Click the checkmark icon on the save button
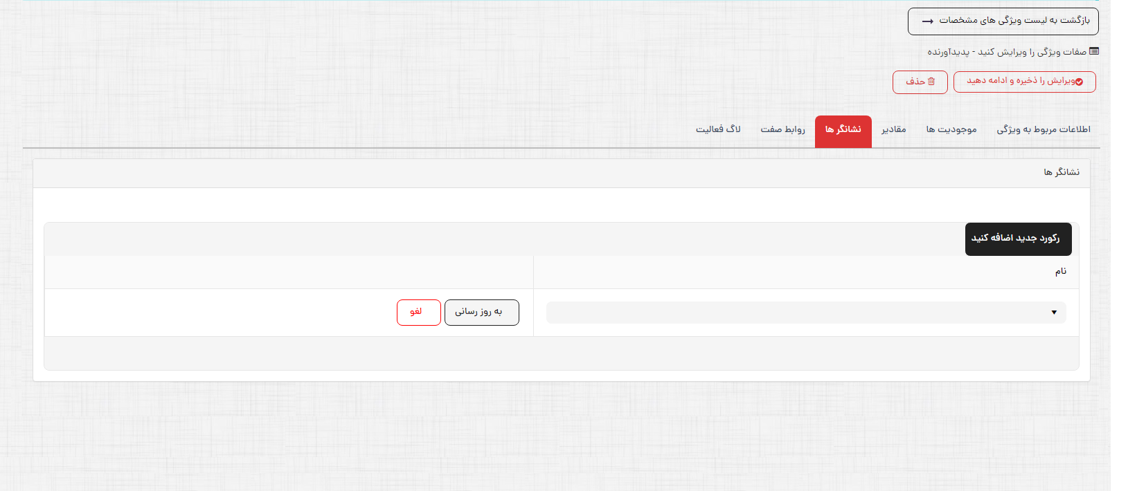Image resolution: width=1128 pixels, height=491 pixels. (x=1079, y=82)
